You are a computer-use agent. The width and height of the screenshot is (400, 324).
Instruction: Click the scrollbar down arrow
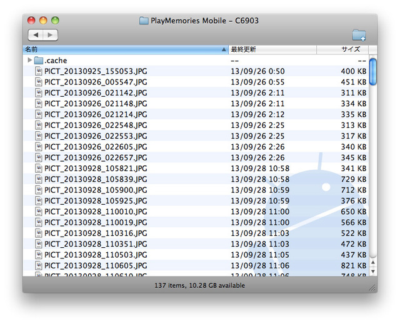pos(372,271)
